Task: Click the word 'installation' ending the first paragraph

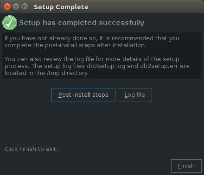Action: pyautogui.click(x=129, y=45)
